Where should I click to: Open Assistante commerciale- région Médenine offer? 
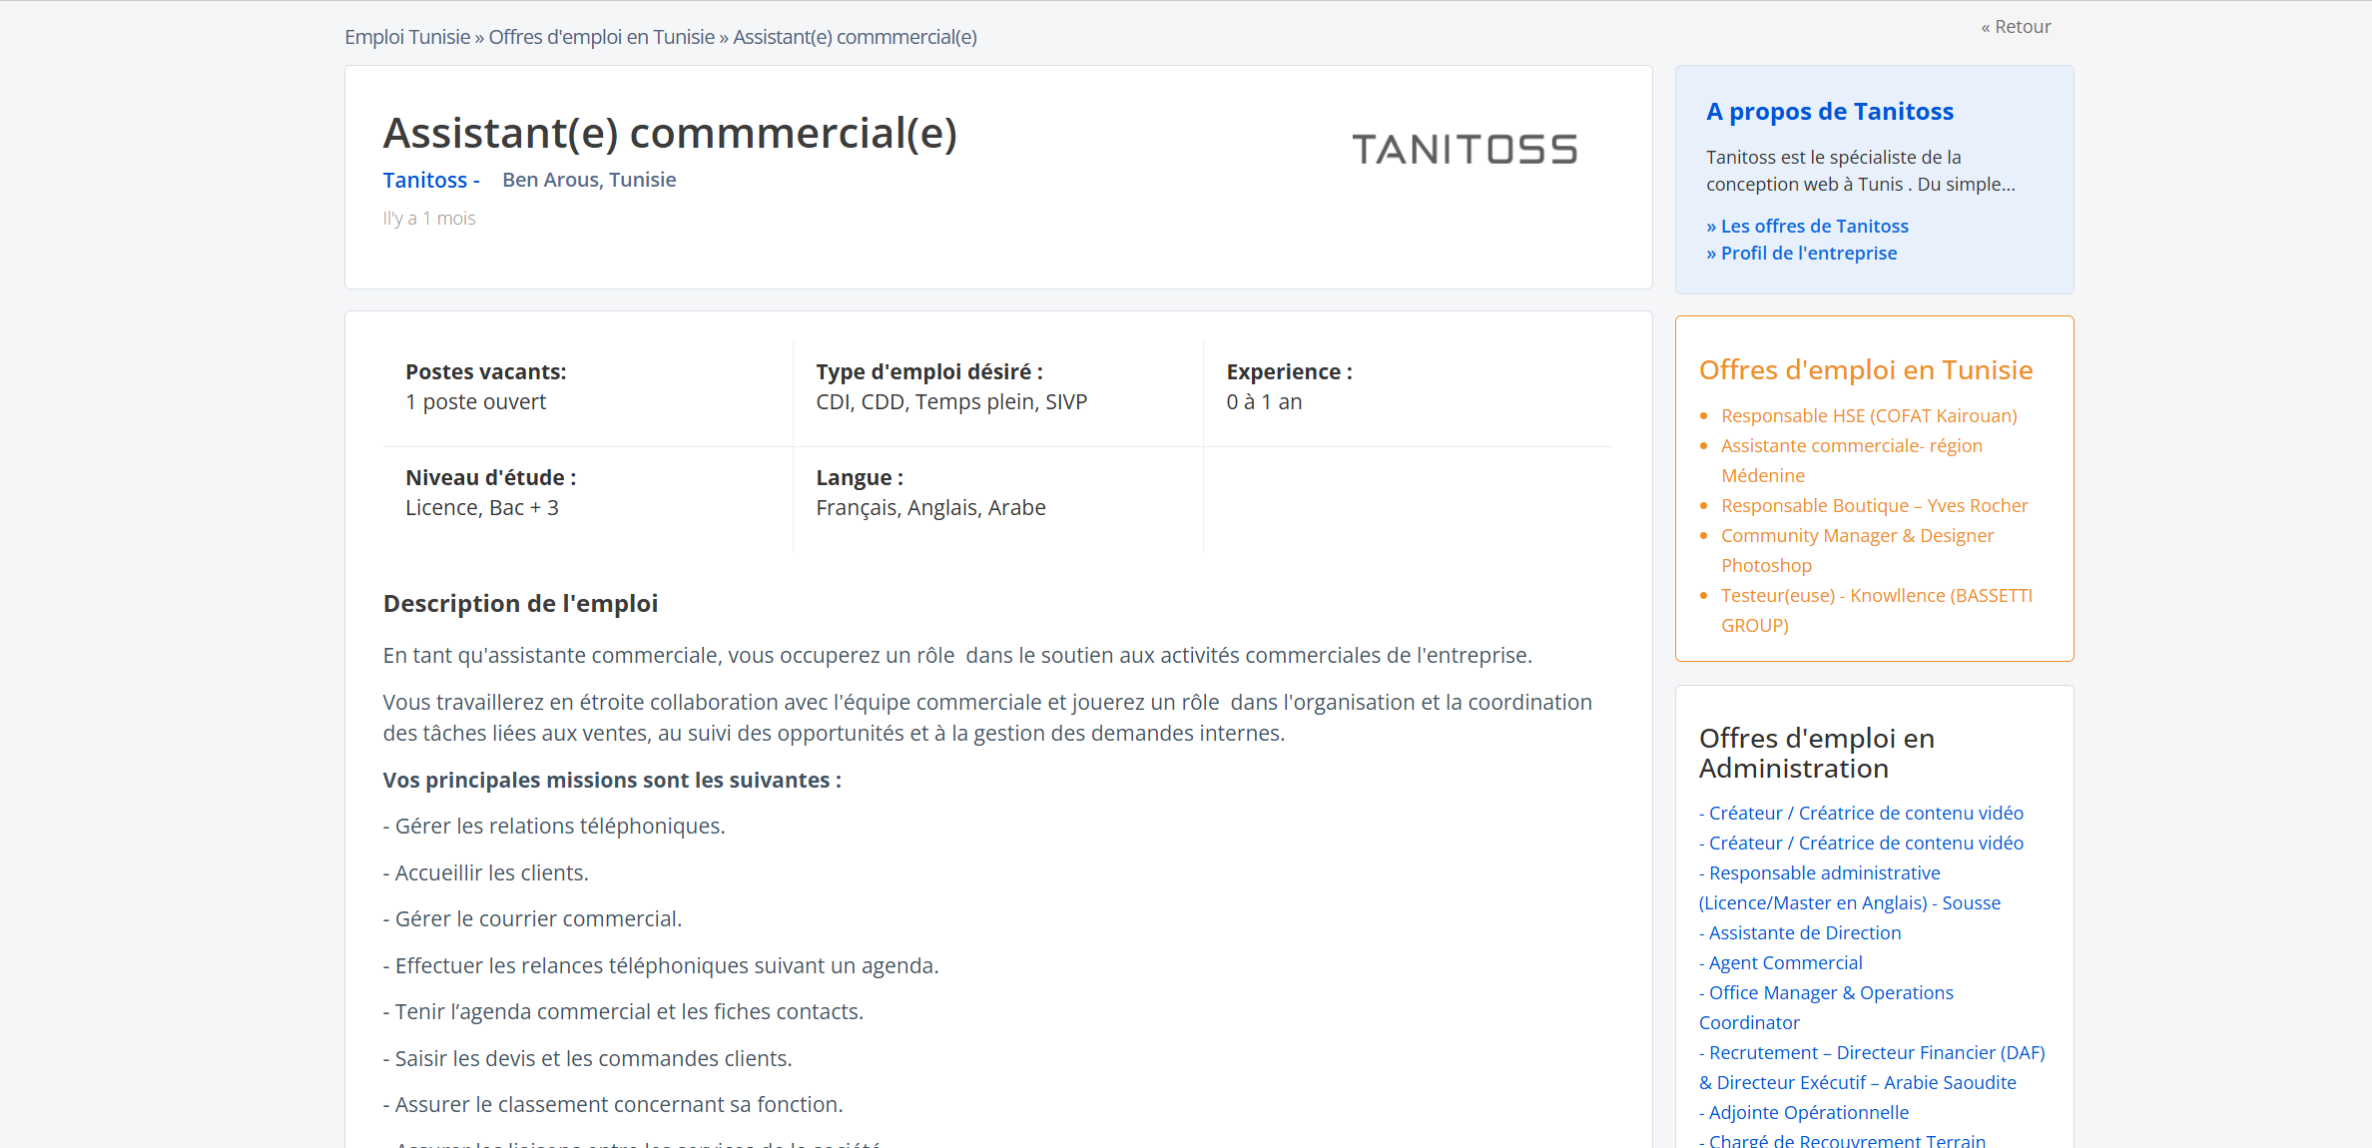point(1852,460)
